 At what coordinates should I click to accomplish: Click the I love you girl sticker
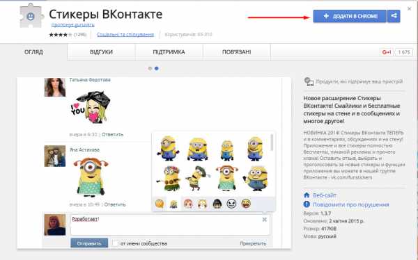click(91, 107)
